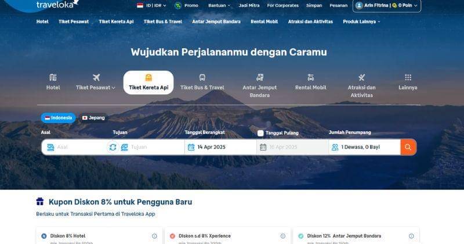
Task: Select the Antar Jemput Bandara shuttle icon
Action: 259,77
